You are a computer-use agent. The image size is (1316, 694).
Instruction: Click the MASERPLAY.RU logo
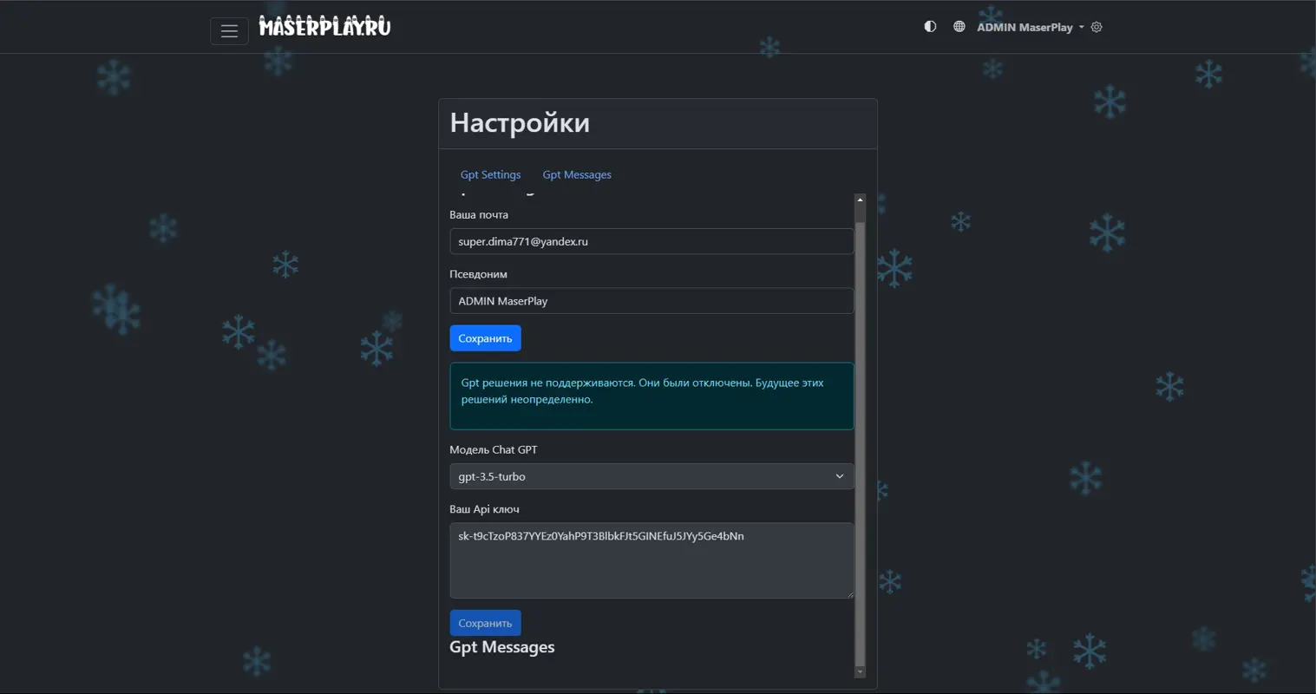pyautogui.click(x=324, y=27)
